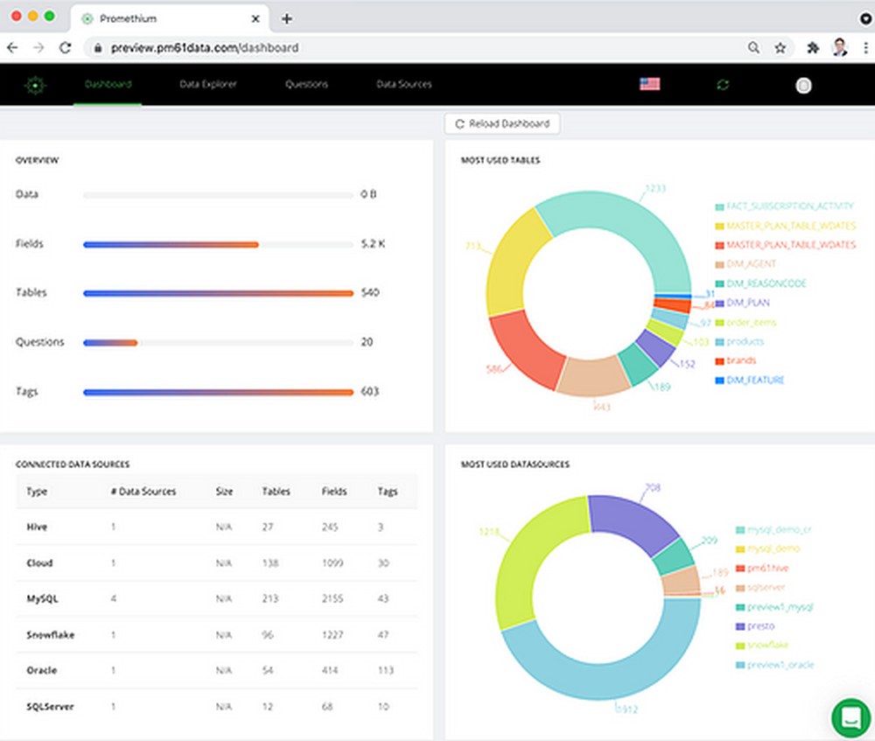875x741 pixels.
Task: Select the snowflake legend entry
Action: 762,645
